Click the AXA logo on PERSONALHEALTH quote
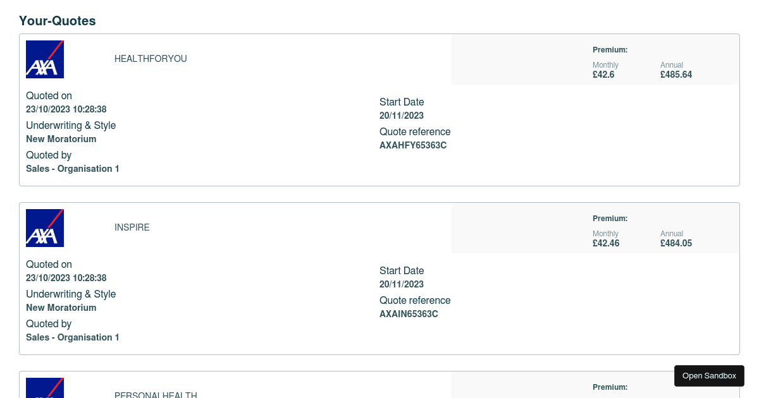 pos(45,389)
